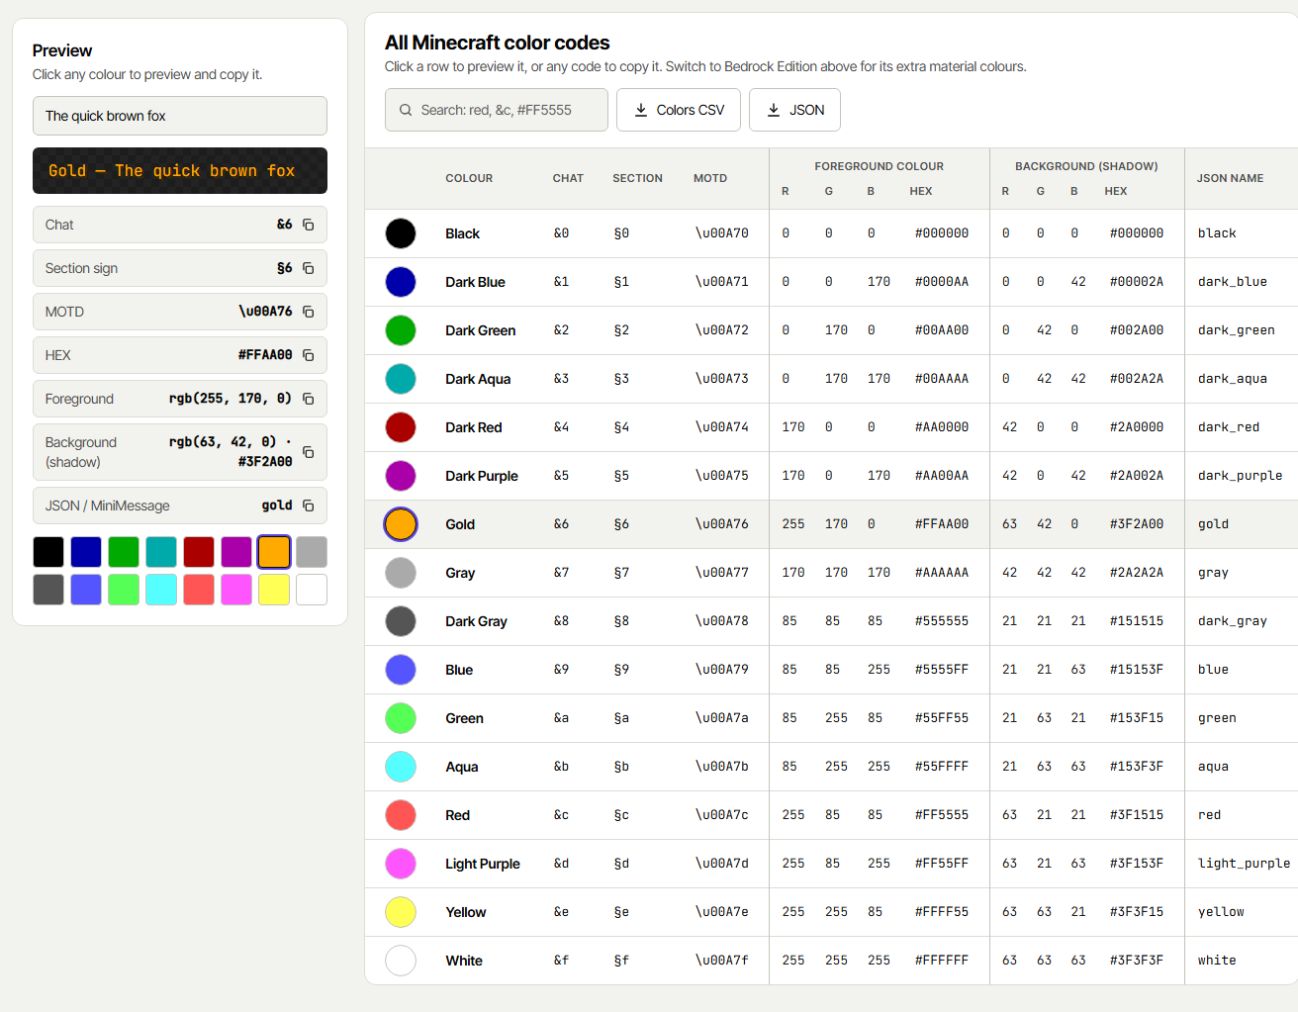Copy the foreground hex #AAAAAA for Gray
Viewport: 1298px width, 1012px height.
[942, 573]
